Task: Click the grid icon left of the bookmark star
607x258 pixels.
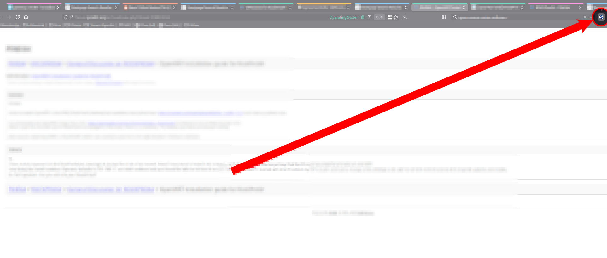Action: tap(390, 17)
